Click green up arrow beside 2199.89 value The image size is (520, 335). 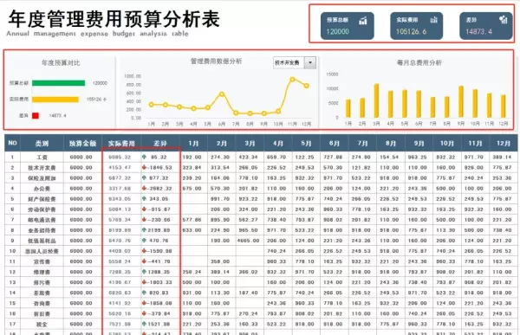tap(144, 230)
